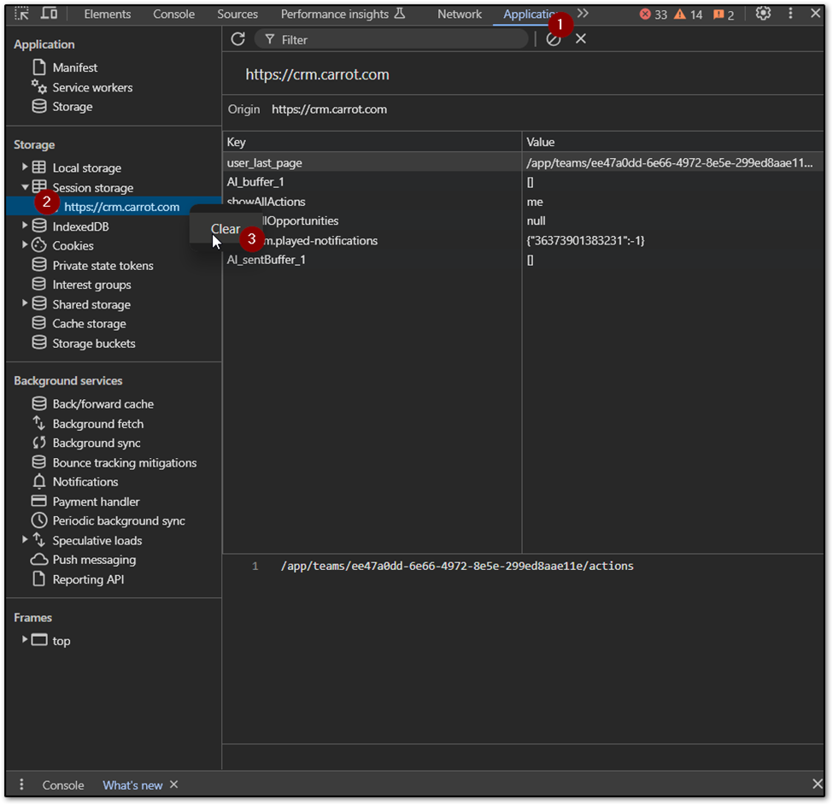Expand the Shared storage tree node

click(25, 303)
